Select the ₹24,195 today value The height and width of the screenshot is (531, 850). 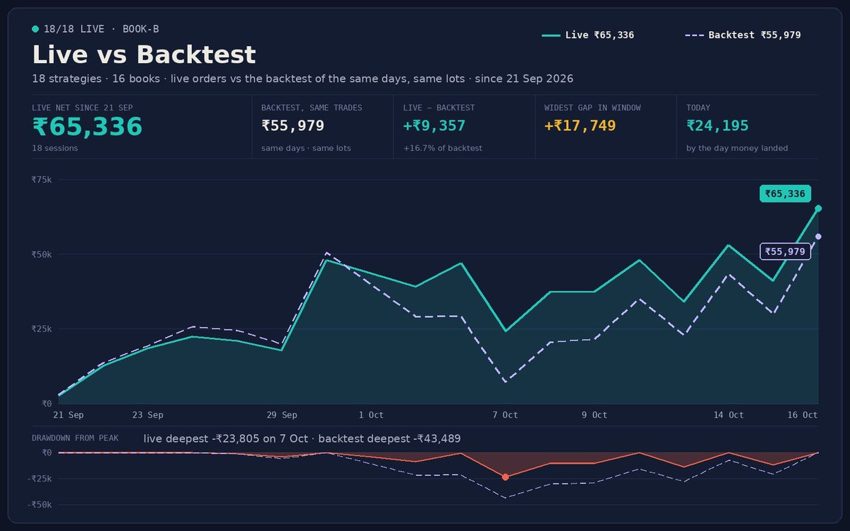[718, 126]
